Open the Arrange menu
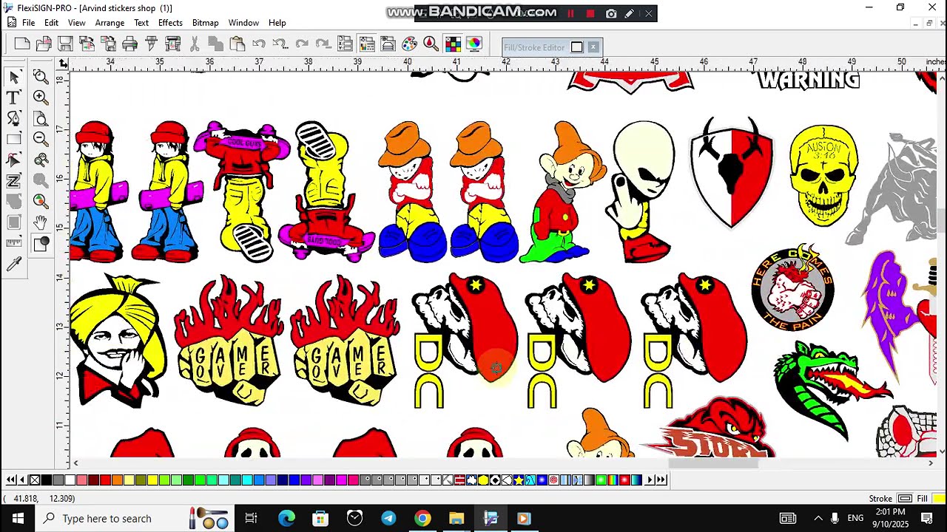Viewport: 947px width, 532px height. click(x=109, y=23)
